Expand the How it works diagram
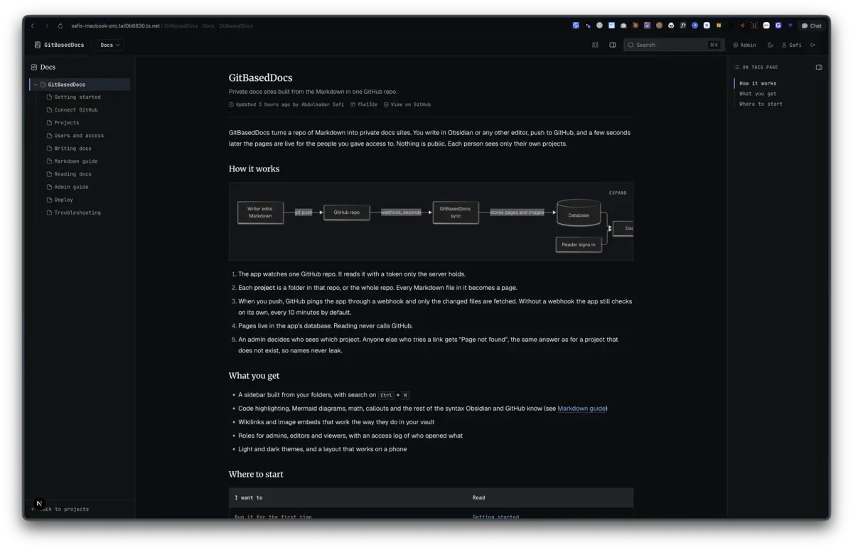The width and height of the screenshot is (853, 550). [x=618, y=193]
